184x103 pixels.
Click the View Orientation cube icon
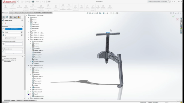pyautogui.click(x=100, y=13)
